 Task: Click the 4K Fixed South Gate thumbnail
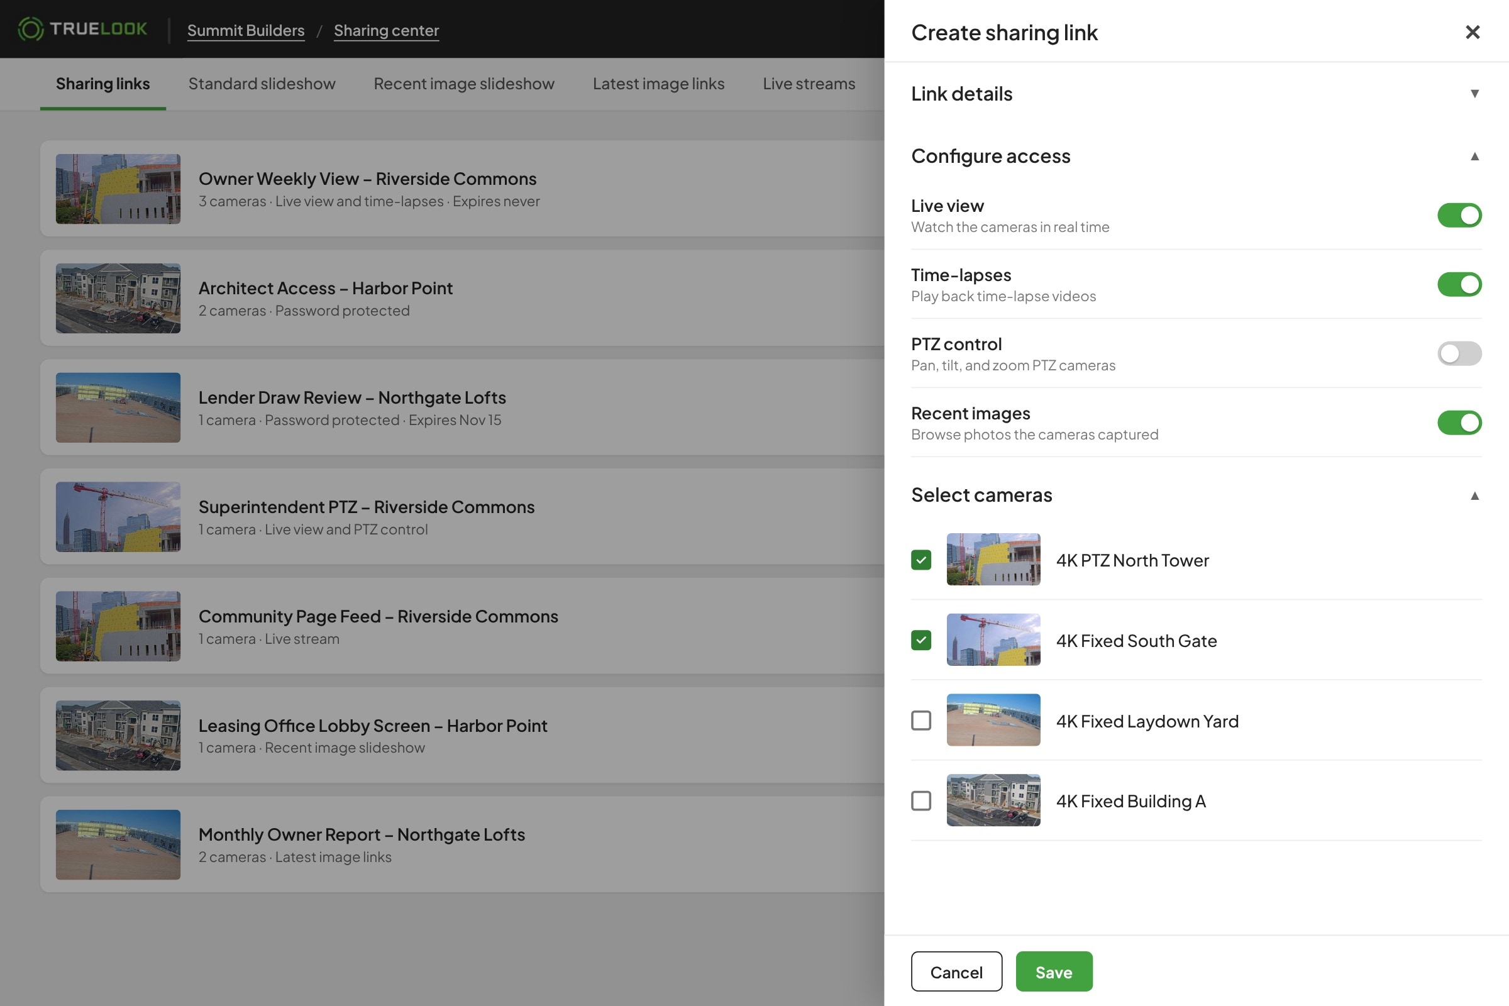[993, 639]
